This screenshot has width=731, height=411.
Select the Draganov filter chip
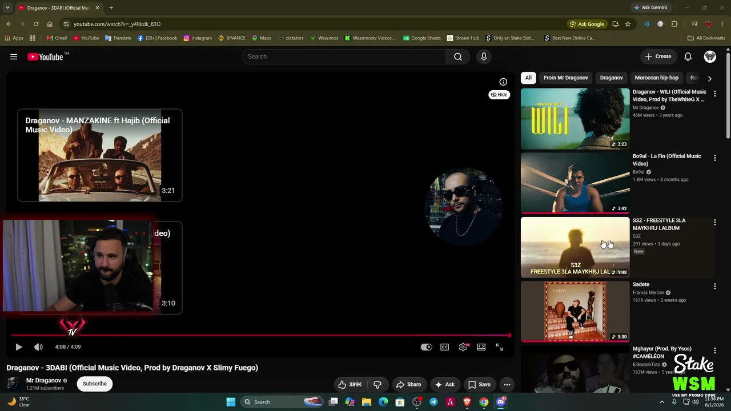pyautogui.click(x=611, y=78)
